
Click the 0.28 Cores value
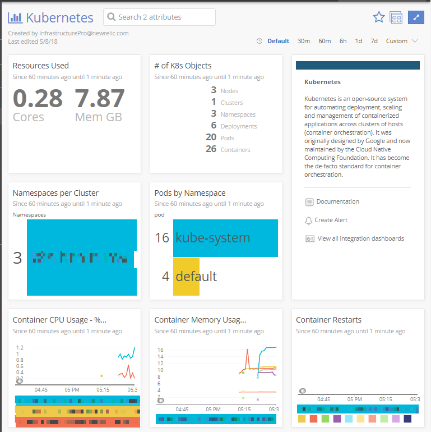tap(38, 105)
